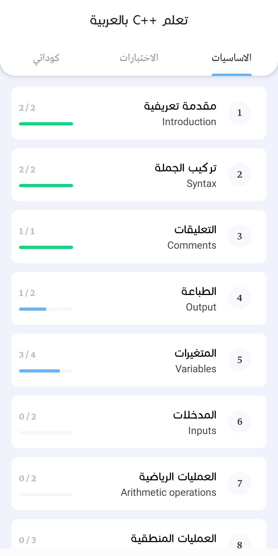Switch to the الاختبارات tab

[139, 58]
